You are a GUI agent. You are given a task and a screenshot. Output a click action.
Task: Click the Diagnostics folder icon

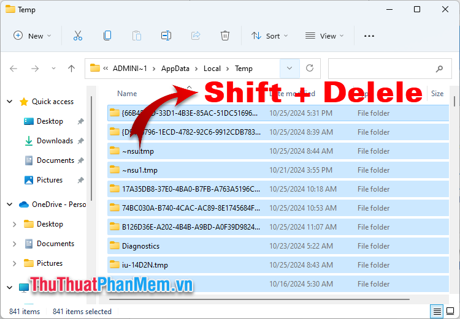pos(115,246)
